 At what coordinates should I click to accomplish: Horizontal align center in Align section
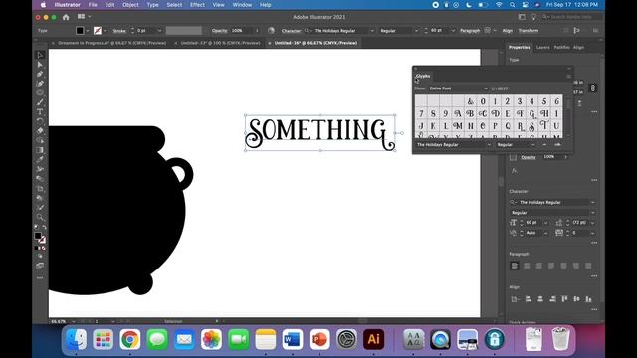540,299
